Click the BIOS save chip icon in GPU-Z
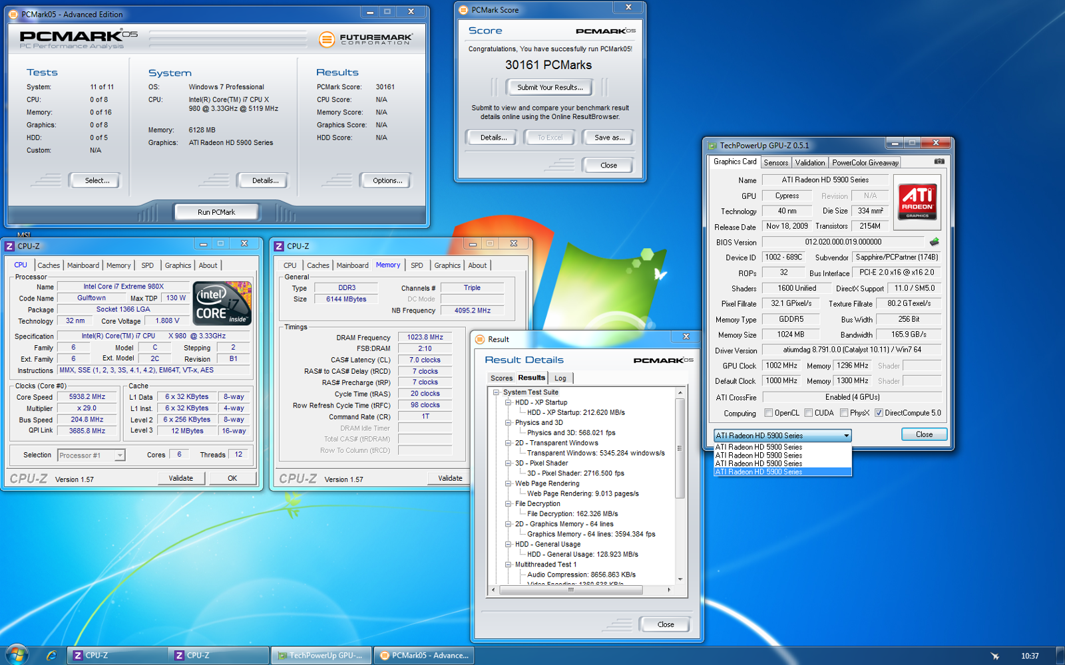This screenshot has height=665, width=1065. click(x=935, y=242)
